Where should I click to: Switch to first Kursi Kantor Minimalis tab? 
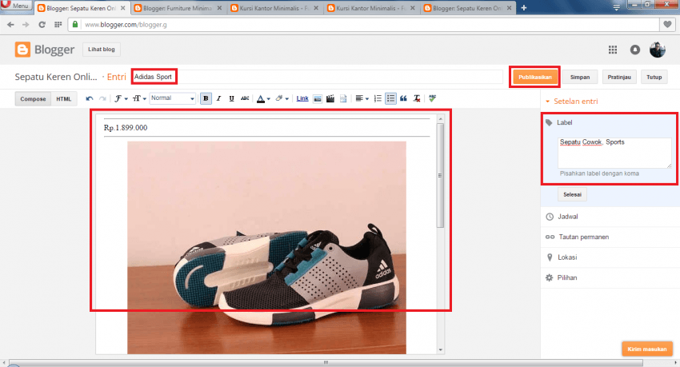274,8
